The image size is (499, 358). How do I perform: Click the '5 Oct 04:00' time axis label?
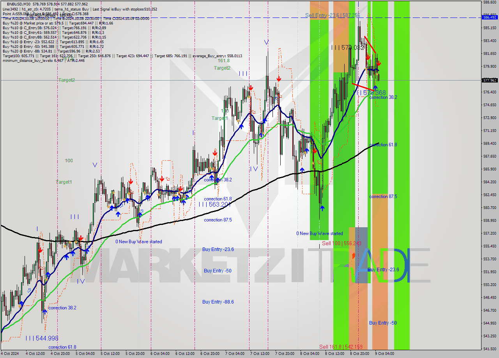85,354
